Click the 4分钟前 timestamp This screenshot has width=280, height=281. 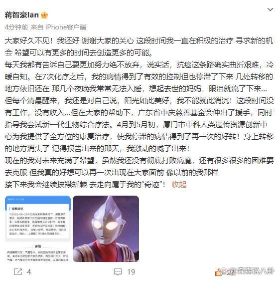pyautogui.click(x=16, y=27)
